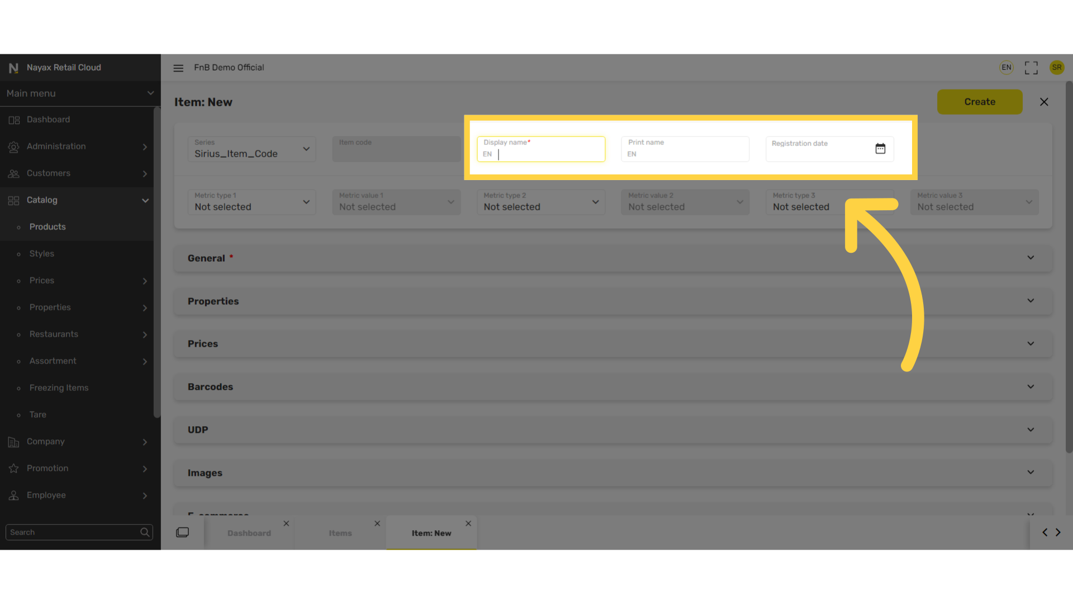The height and width of the screenshot is (604, 1073).
Task: Expand the Properties section
Action: click(x=613, y=301)
